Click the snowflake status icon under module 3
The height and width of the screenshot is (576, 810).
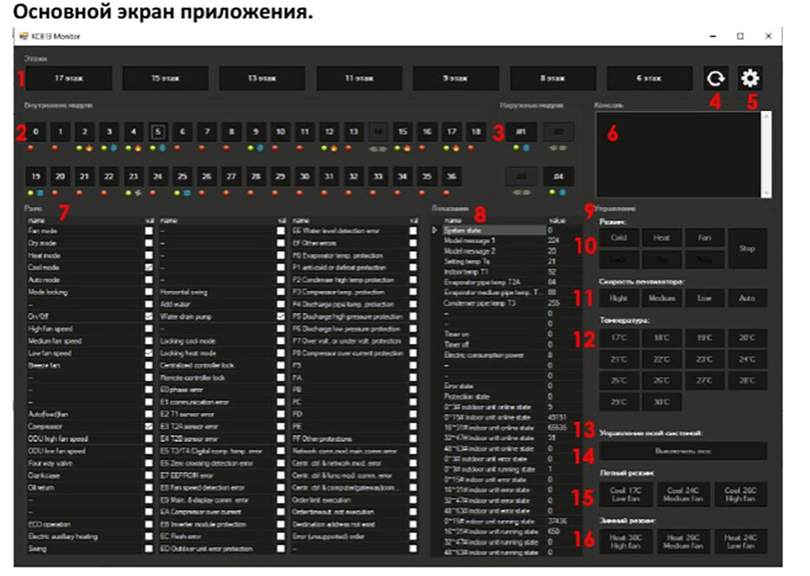tap(113, 148)
